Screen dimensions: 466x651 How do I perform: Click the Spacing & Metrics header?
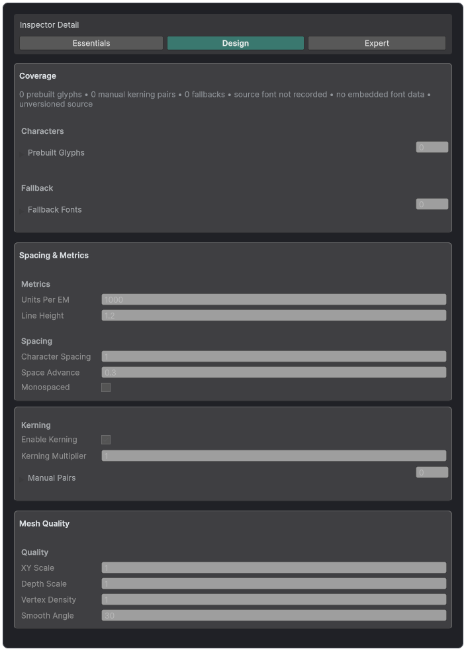coord(54,256)
